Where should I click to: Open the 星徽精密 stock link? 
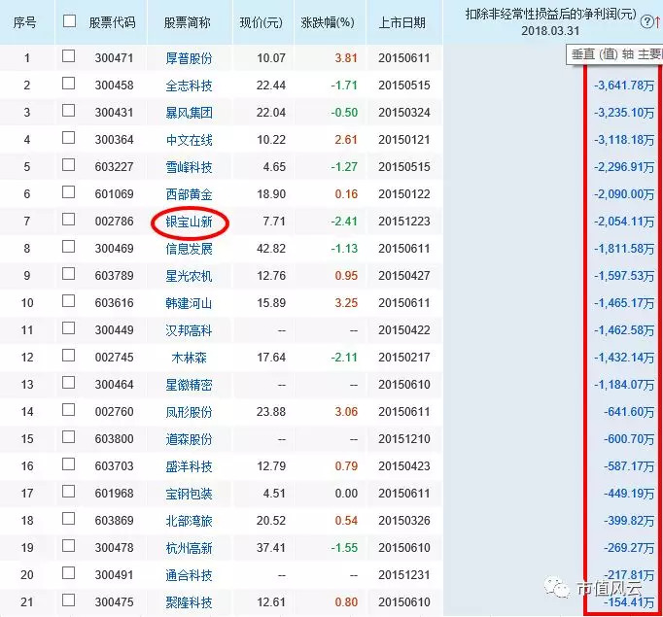189,385
